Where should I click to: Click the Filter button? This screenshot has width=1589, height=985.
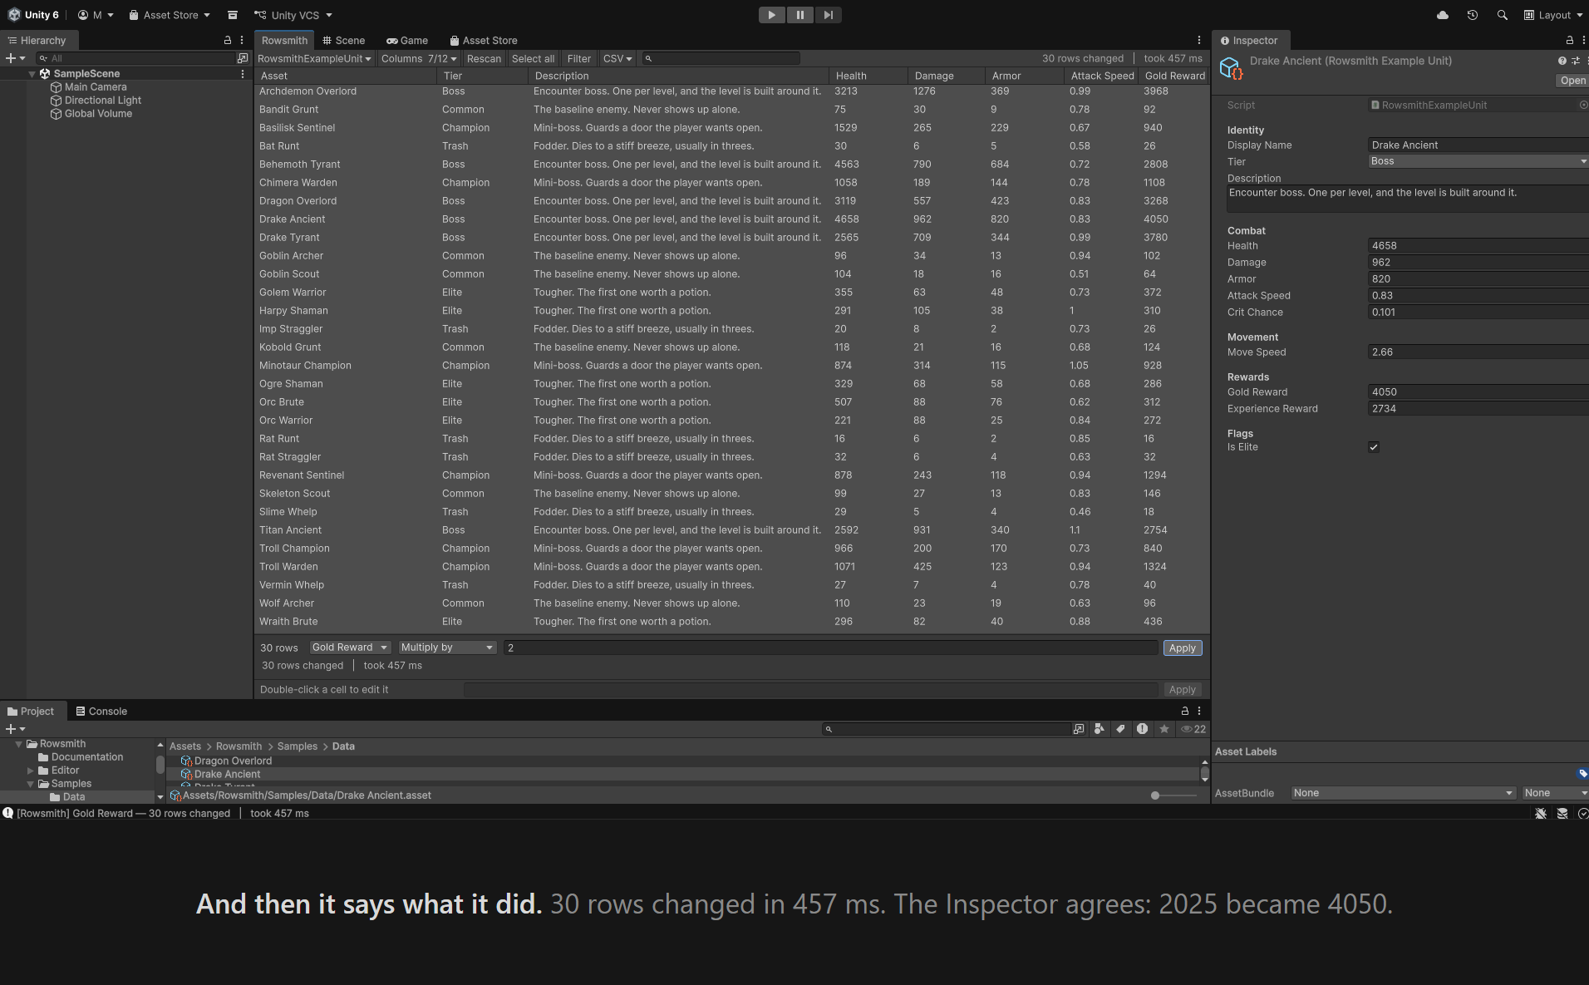click(578, 58)
